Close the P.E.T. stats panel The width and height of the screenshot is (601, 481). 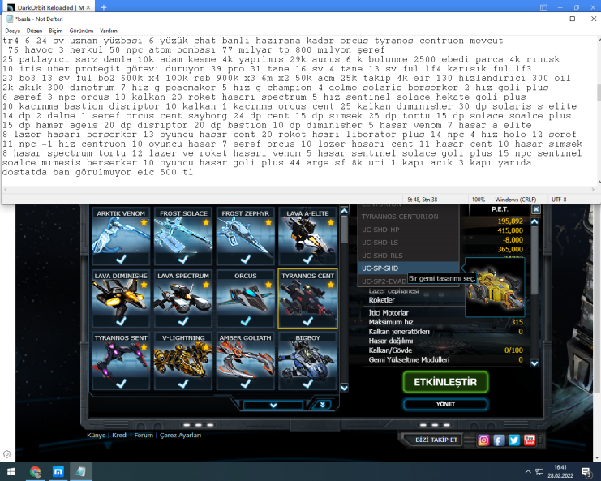pyautogui.click(x=536, y=209)
